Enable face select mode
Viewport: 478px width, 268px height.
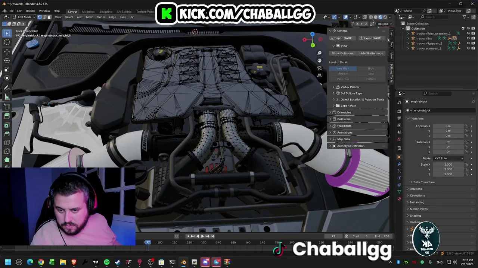pyautogui.click(x=49, y=17)
